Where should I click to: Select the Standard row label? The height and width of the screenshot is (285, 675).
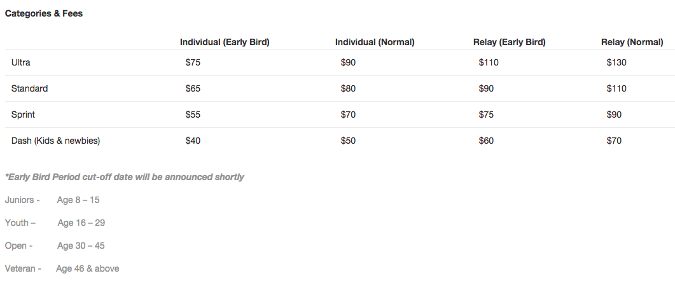[x=29, y=88]
